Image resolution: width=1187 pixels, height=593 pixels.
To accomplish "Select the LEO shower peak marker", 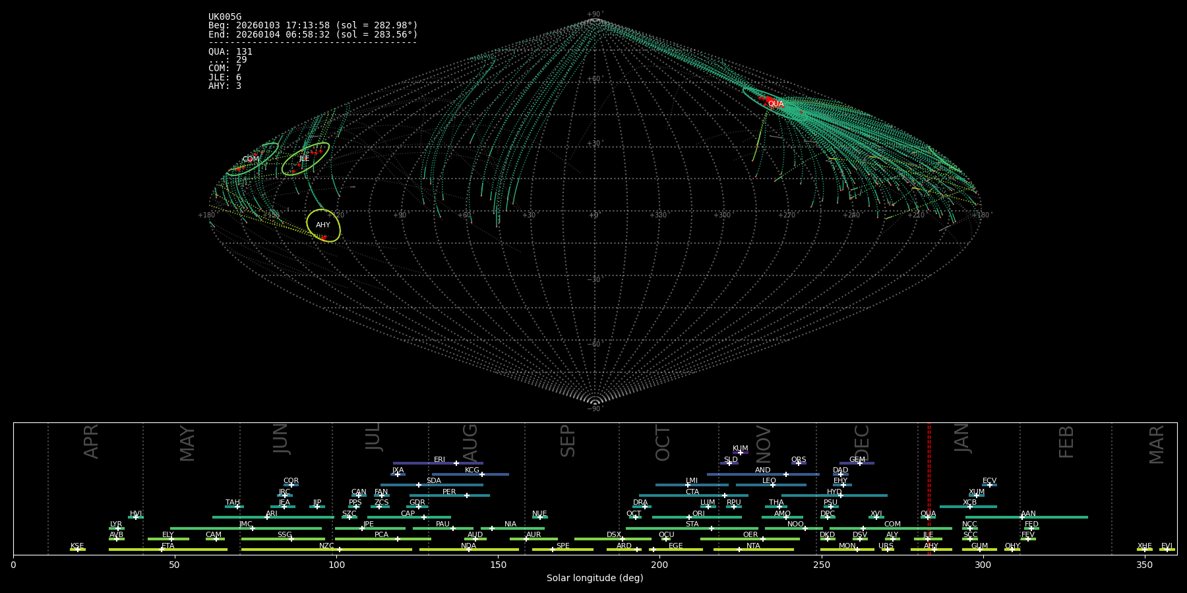I will (x=772, y=485).
